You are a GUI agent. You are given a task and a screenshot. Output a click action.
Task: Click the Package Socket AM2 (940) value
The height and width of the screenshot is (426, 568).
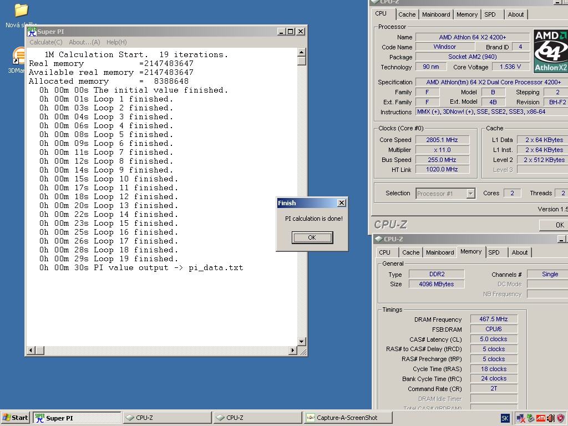tap(473, 57)
